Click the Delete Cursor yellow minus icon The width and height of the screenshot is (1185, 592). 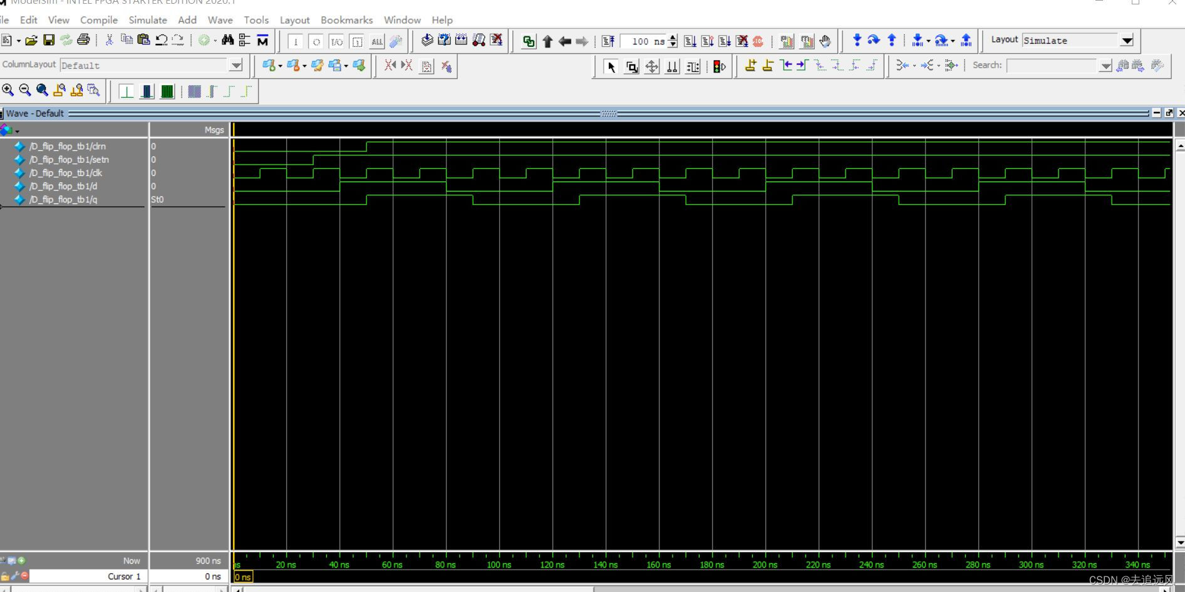[x=767, y=65]
